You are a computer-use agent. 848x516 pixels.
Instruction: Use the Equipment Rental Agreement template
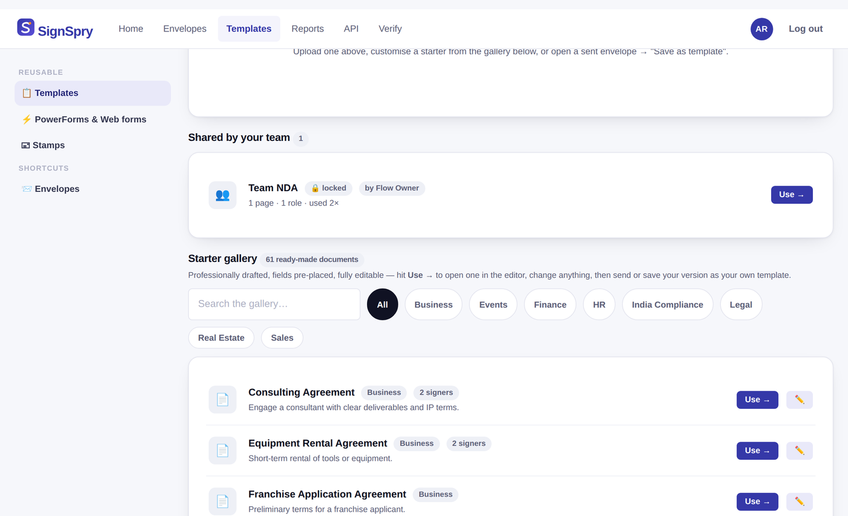click(757, 451)
